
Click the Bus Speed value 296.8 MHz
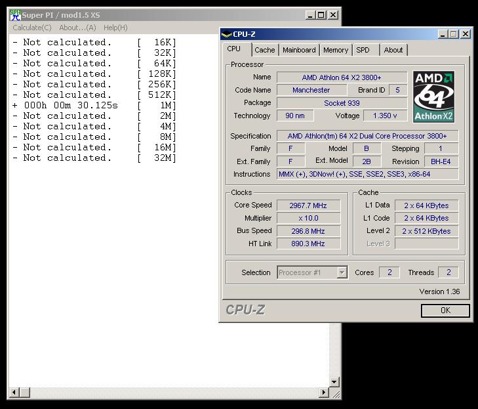tap(308, 231)
